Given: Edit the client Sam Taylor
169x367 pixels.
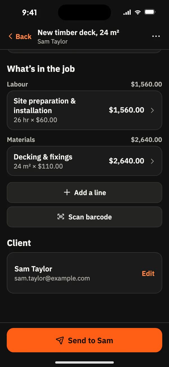Looking at the screenshot, I should [148, 273].
